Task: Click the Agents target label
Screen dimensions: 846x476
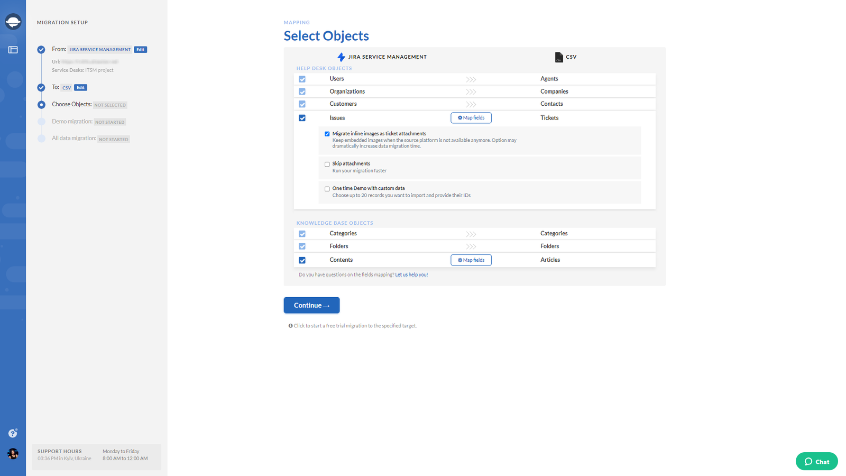Action: point(549,79)
